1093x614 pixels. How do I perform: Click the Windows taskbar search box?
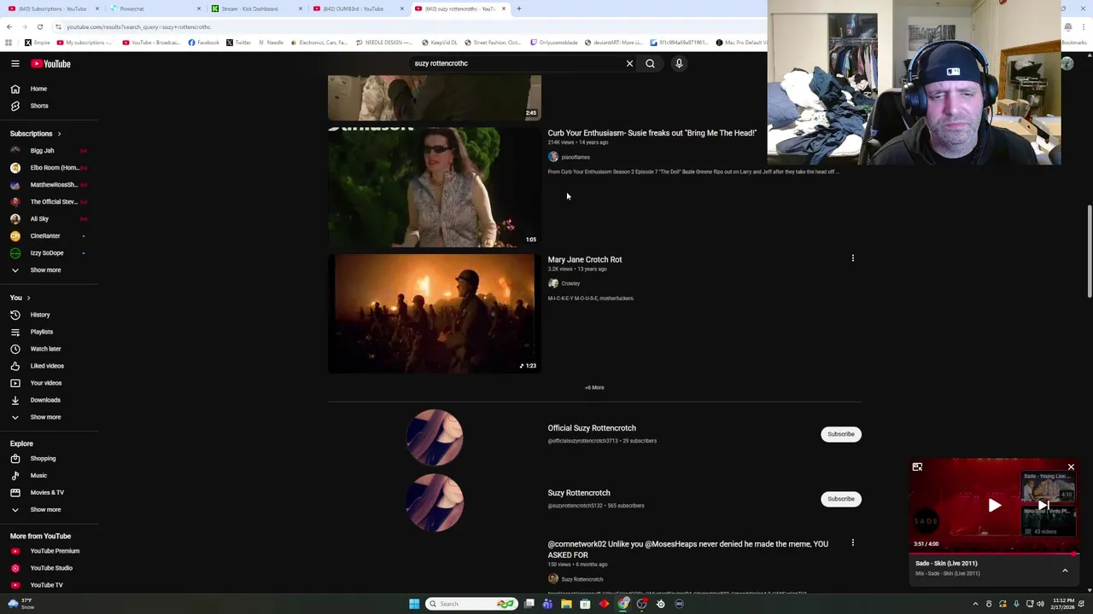[471, 604]
